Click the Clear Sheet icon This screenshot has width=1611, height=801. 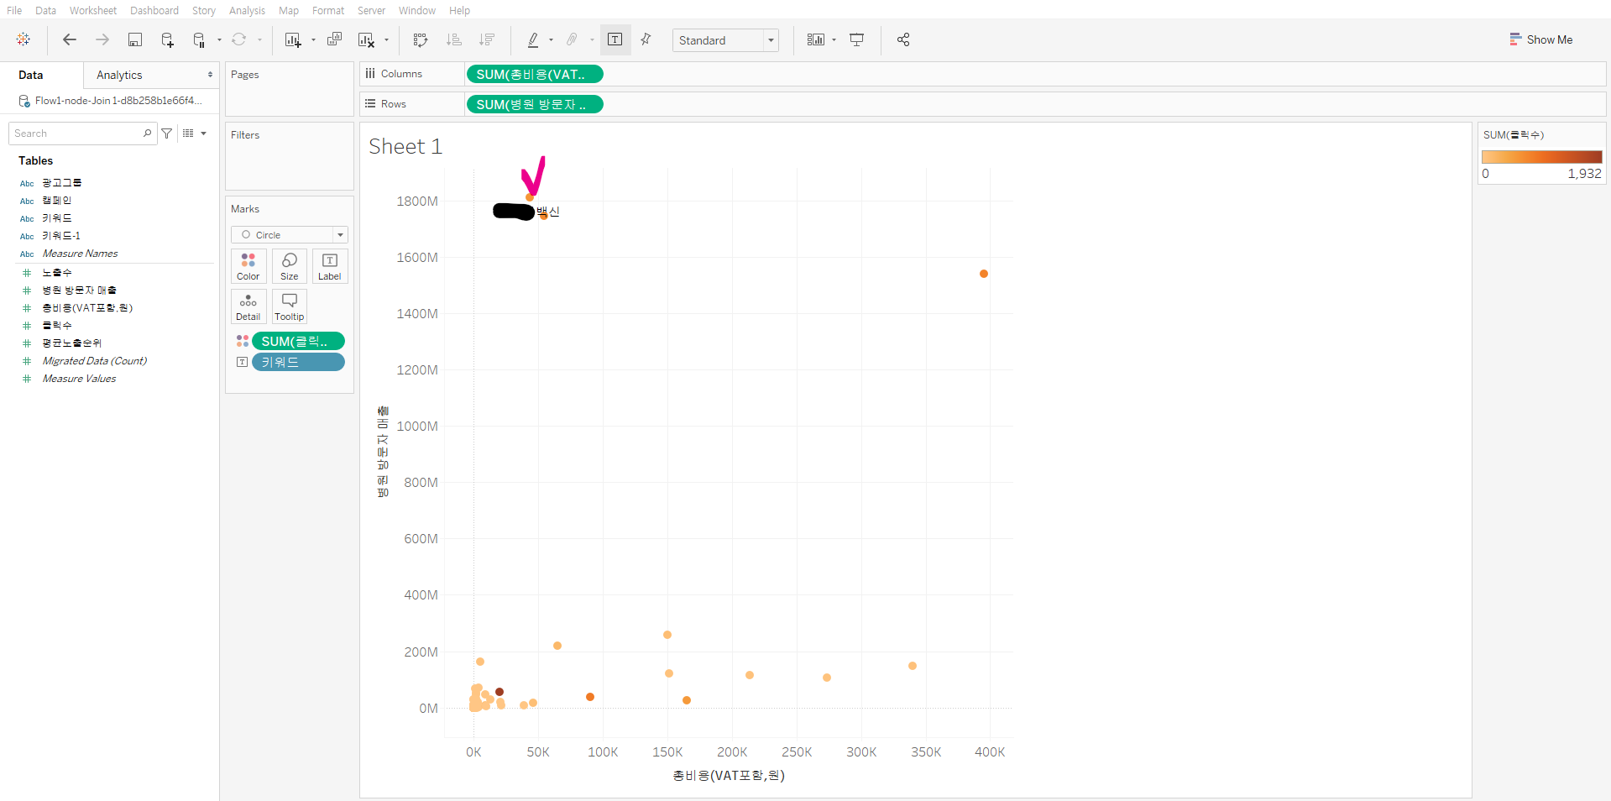coord(366,39)
